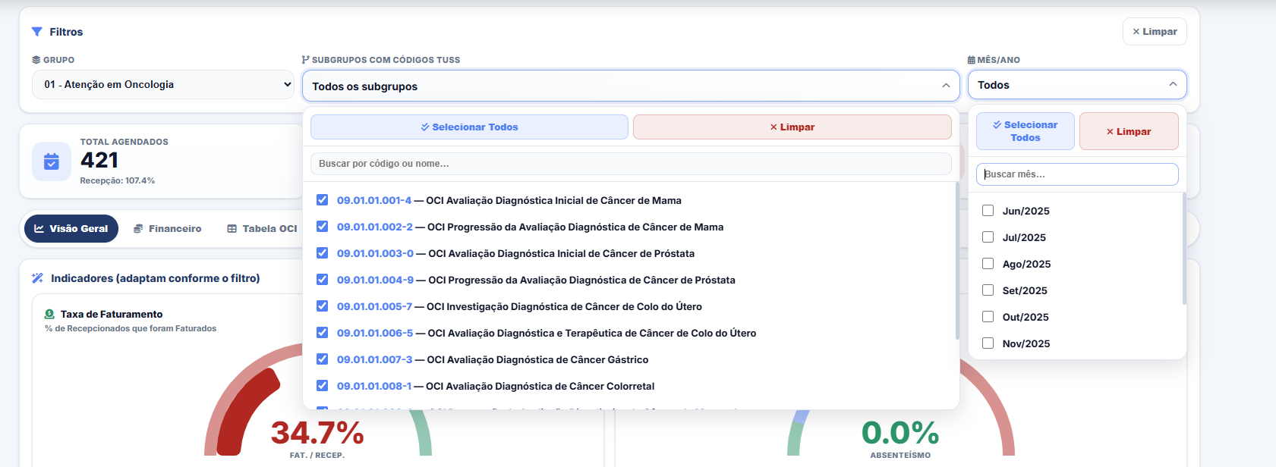Click the blue Filtros funnel icon
Screen dimensions: 1276x467
36,32
